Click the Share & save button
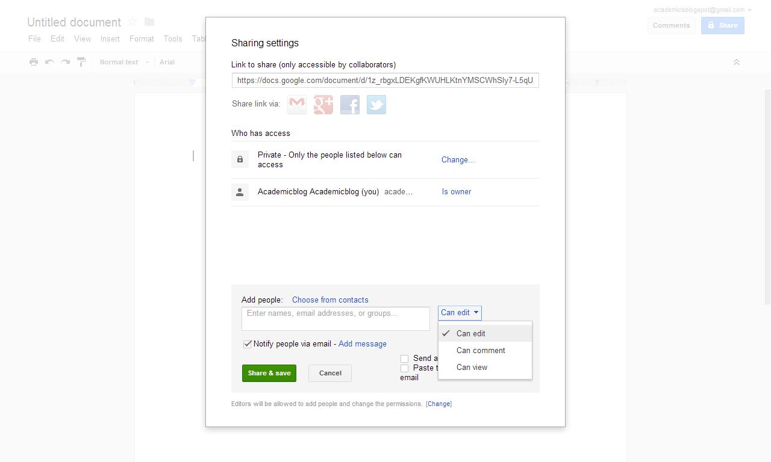 pos(269,373)
